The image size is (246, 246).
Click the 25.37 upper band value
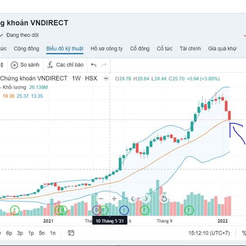tap(23, 96)
